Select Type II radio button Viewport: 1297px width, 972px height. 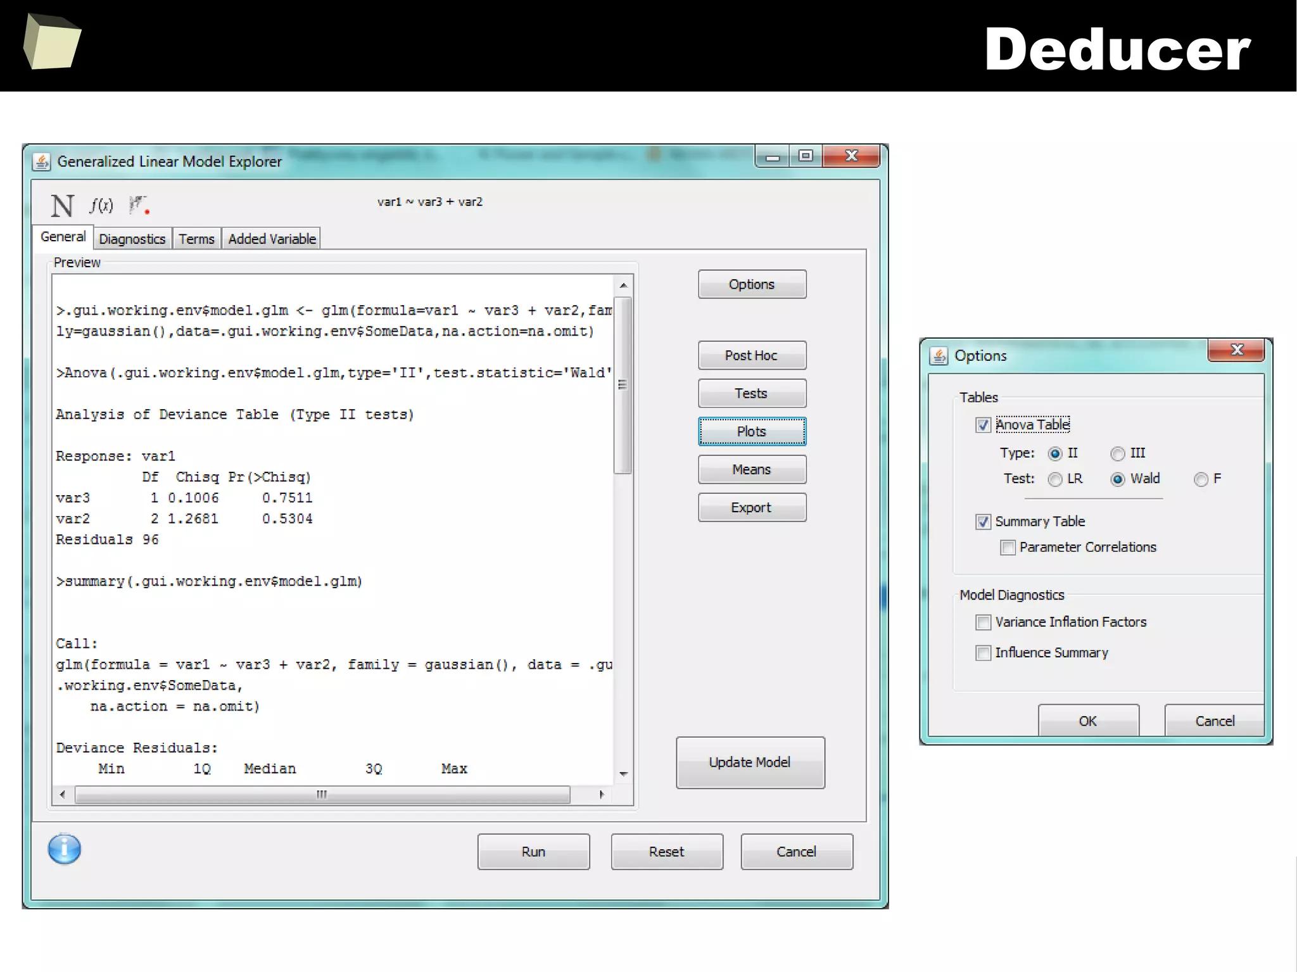pyautogui.click(x=1054, y=453)
